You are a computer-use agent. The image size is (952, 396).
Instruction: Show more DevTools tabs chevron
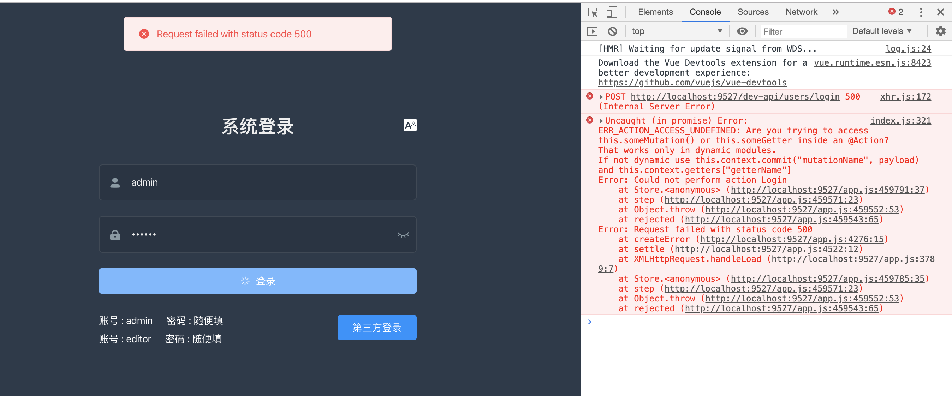point(835,12)
